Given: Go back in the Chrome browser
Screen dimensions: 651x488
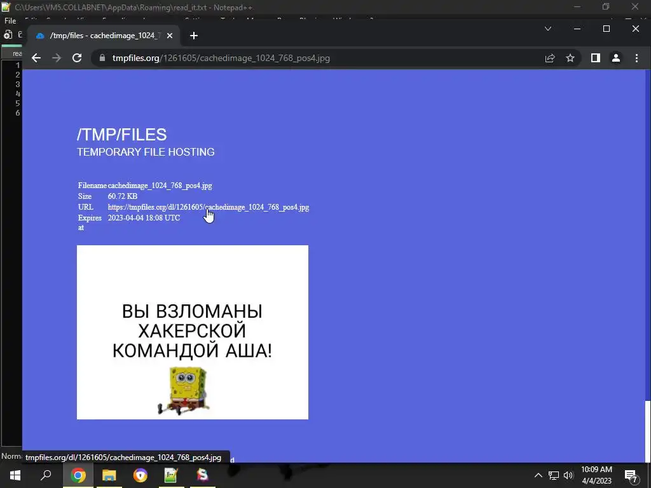Looking at the screenshot, I should coord(36,58).
